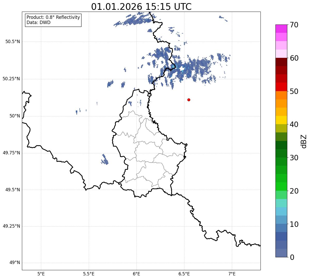Click the bright red colorbar swatch just above 50
This screenshot has height=279, width=310.
click(281, 87)
